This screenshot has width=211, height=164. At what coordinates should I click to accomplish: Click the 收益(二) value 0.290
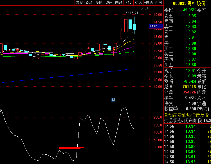coord(191,109)
